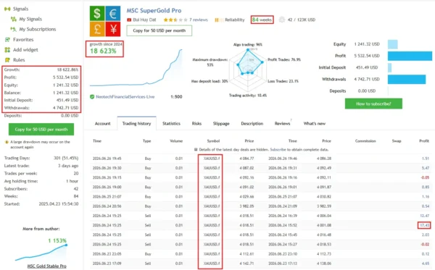Switch to the Statistics tab
The height and width of the screenshot is (270, 435).
point(171,124)
